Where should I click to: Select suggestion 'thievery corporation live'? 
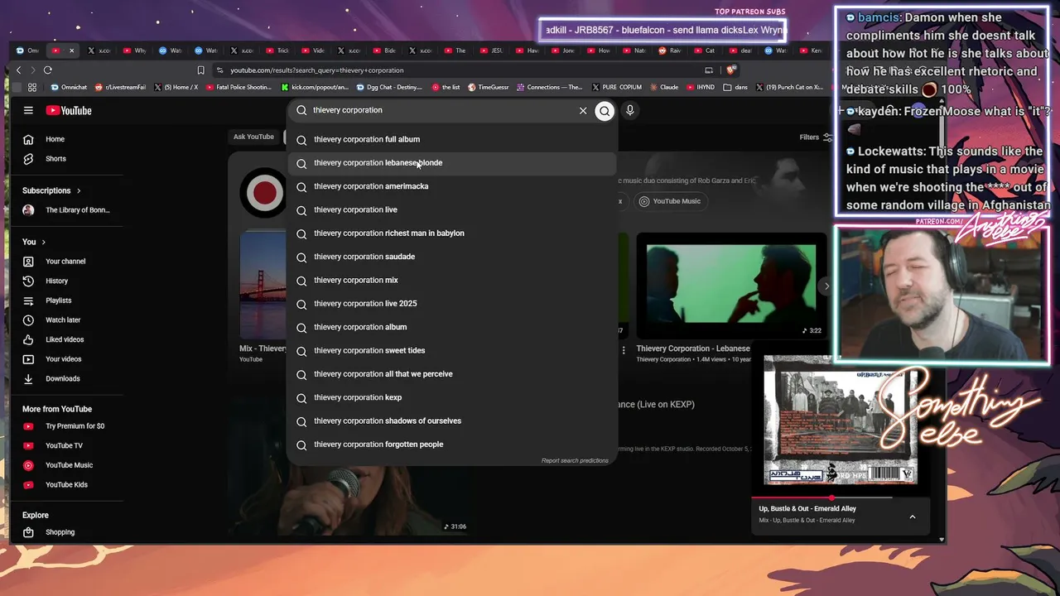[x=452, y=210]
